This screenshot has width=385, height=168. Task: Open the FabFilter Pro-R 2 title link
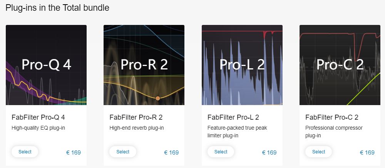(136, 117)
